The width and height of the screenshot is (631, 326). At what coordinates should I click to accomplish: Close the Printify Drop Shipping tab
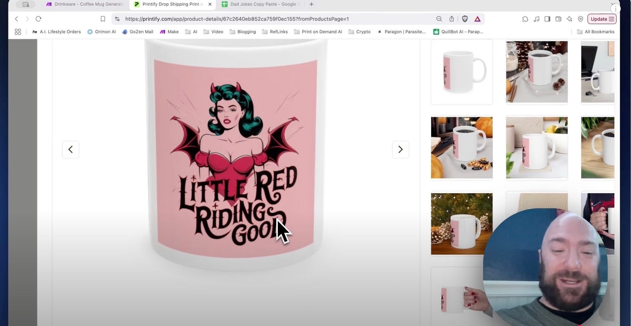click(210, 4)
